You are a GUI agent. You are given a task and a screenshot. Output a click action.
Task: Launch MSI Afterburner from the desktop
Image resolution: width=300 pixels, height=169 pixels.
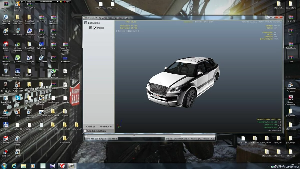53,71
